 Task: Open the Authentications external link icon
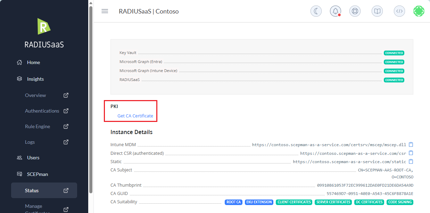coord(66,111)
